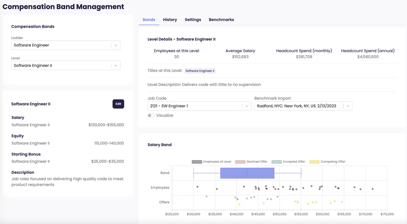Toggle the Competing Offer legend swatch
Viewport: 407px width, 224px height.
coord(314,162)
